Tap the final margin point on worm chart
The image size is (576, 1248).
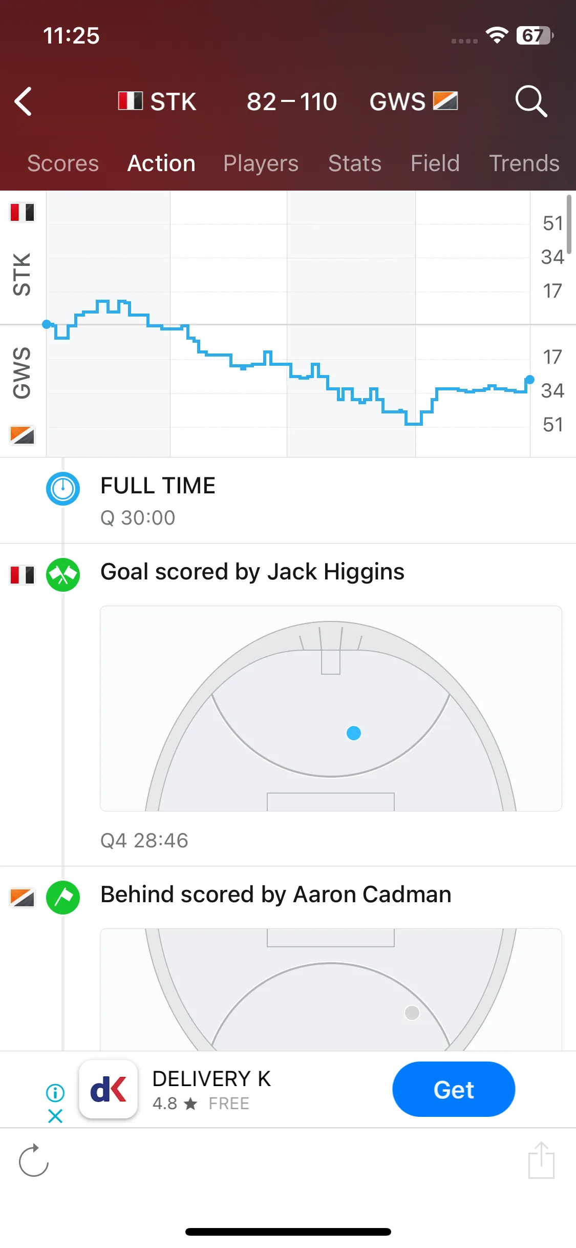tap(530, 380)
